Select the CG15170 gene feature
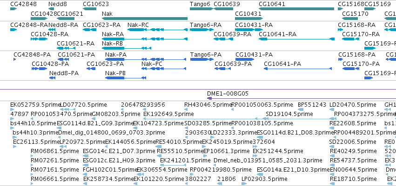This screenshot has height=186, width=396. pyautogui.click(x=350, y=19)
